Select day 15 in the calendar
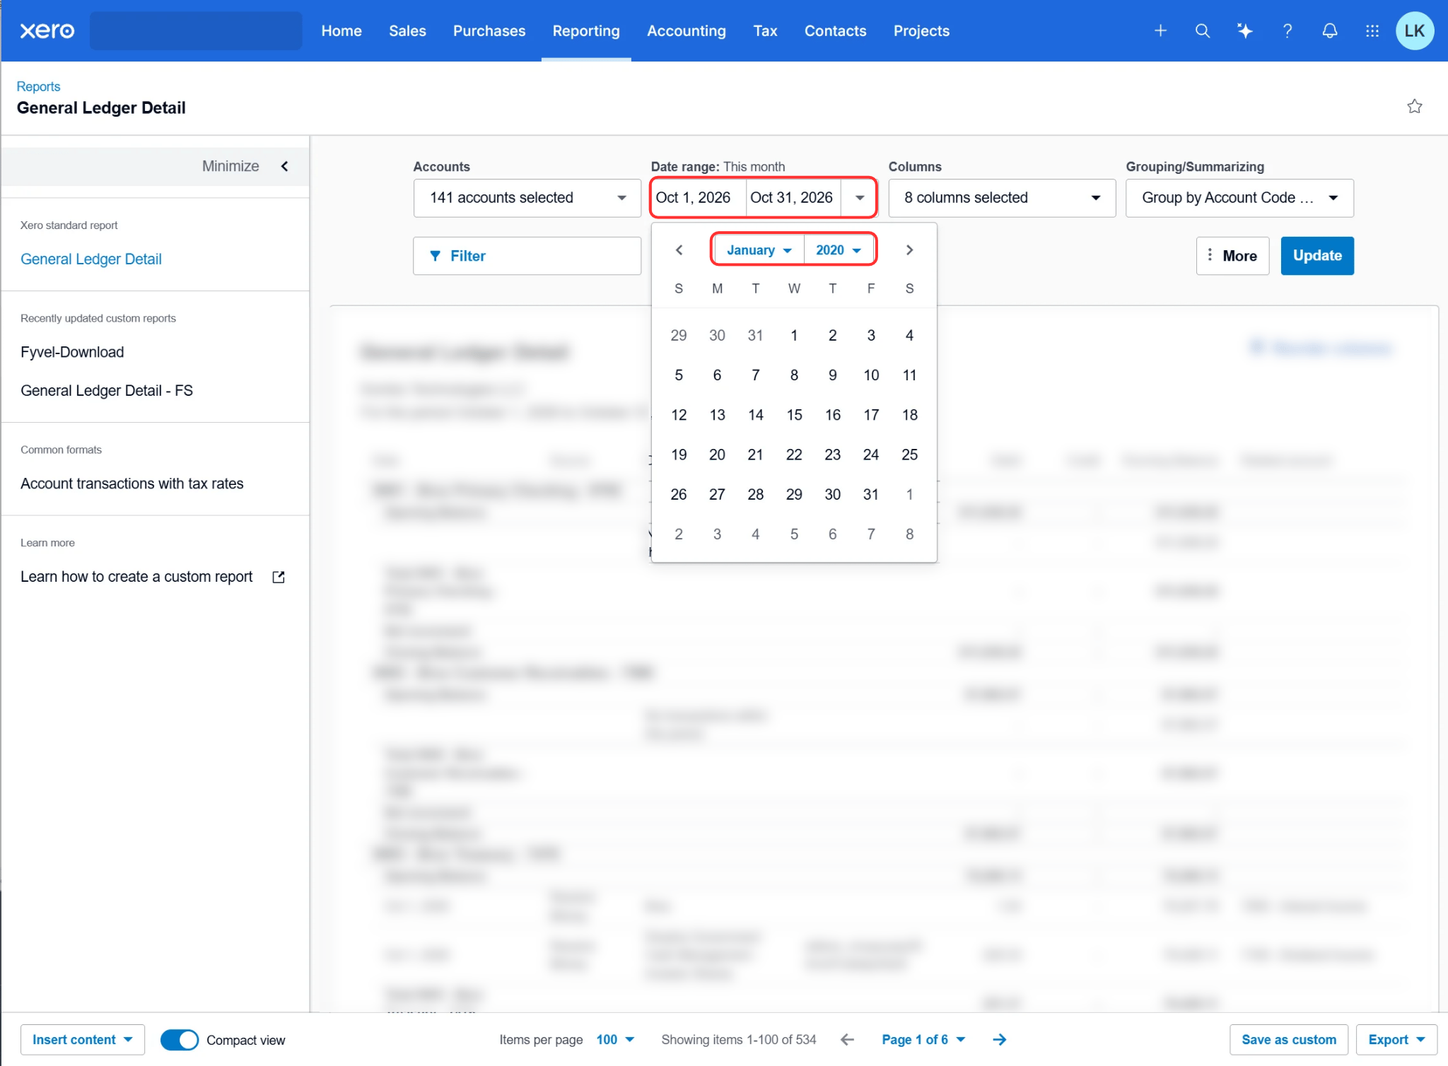 (794, 415)
